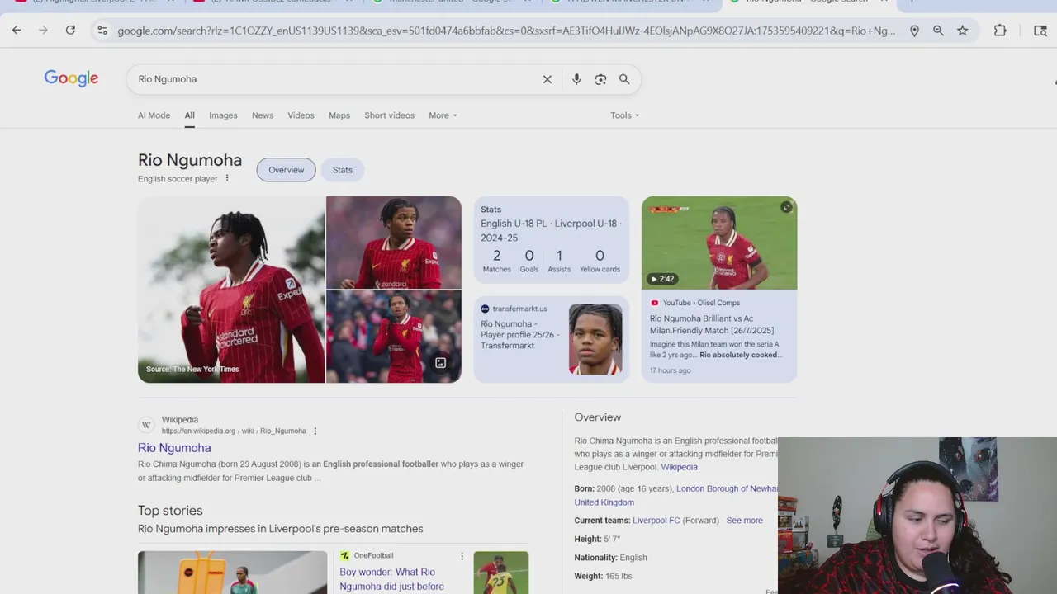Click the location pin icon in address bar
This screenshot has width=1057, height=594.
pos(914,31)
